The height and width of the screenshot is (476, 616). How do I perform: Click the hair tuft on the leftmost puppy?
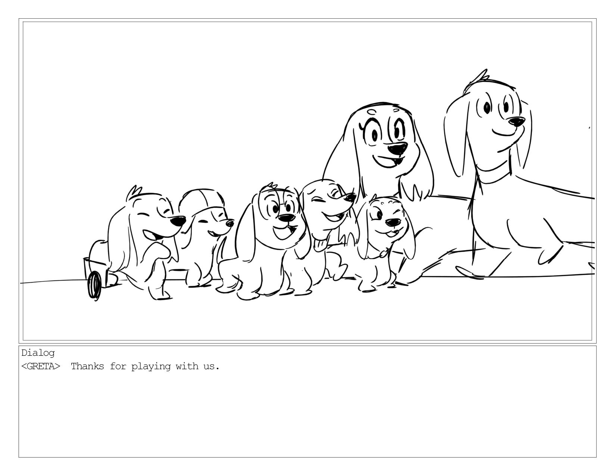point(133,193)
